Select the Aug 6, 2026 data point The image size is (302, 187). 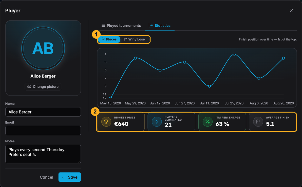point(259,78)
